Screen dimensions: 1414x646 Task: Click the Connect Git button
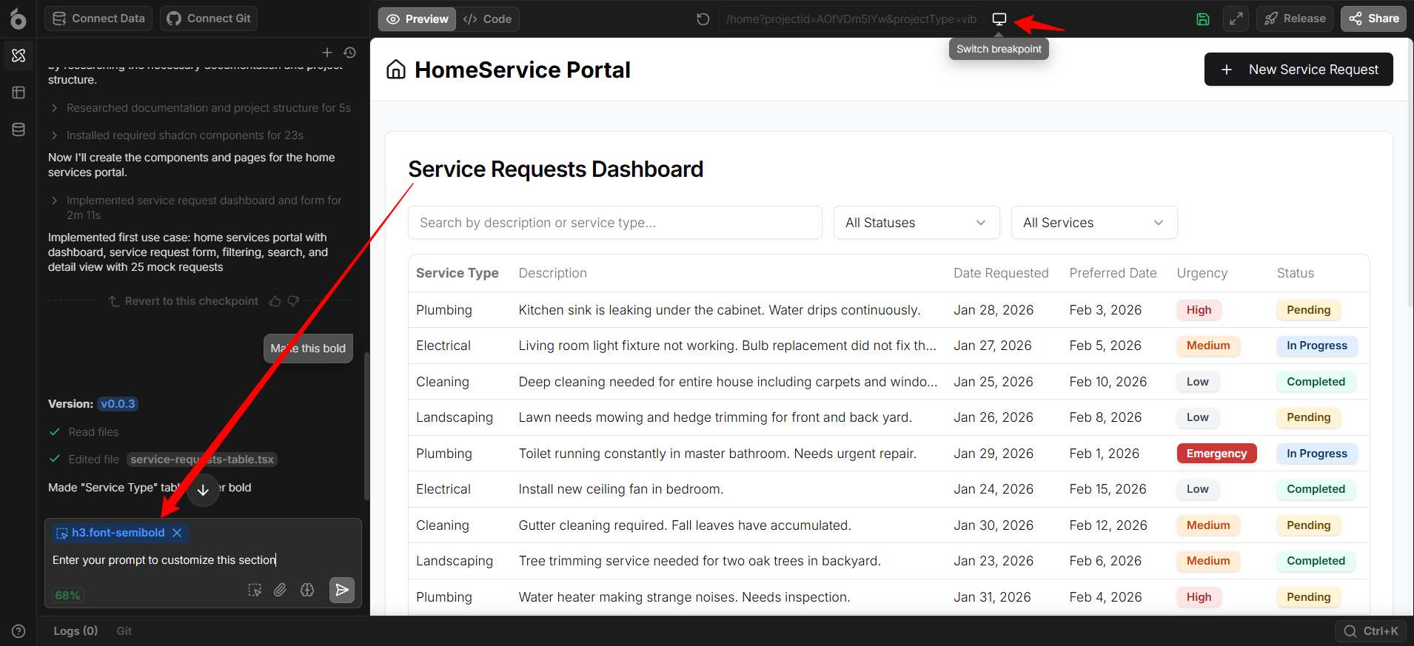209,18
